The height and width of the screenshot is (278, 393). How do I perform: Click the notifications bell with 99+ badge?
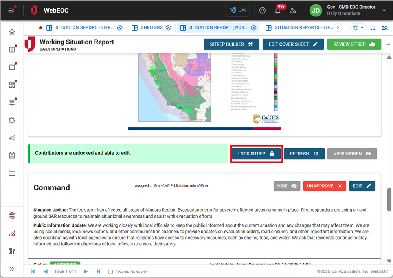[x=277, y=11]
